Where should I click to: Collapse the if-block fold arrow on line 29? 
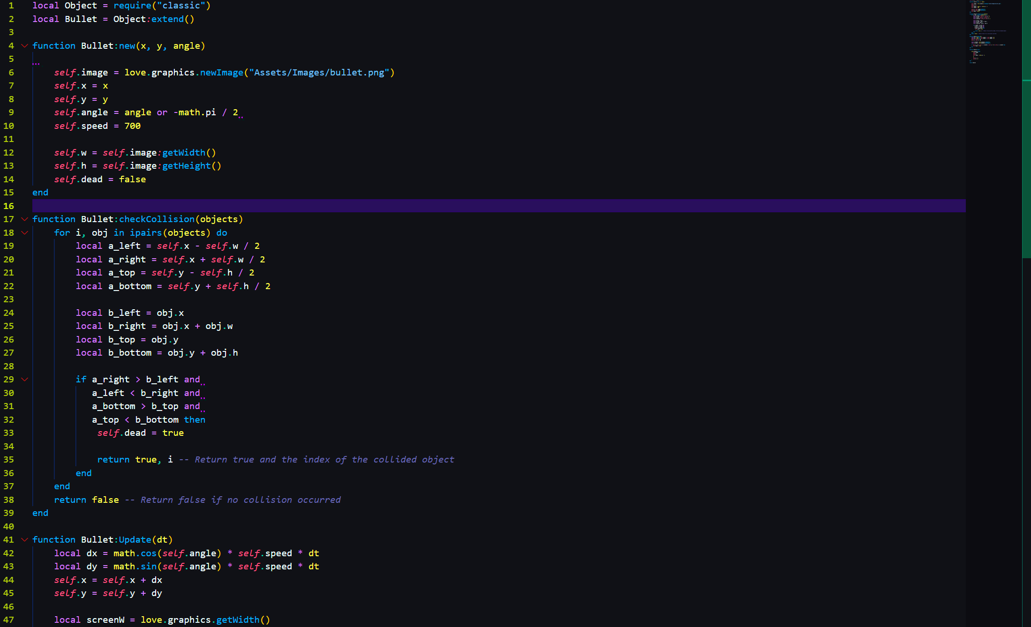pos(25,380)
